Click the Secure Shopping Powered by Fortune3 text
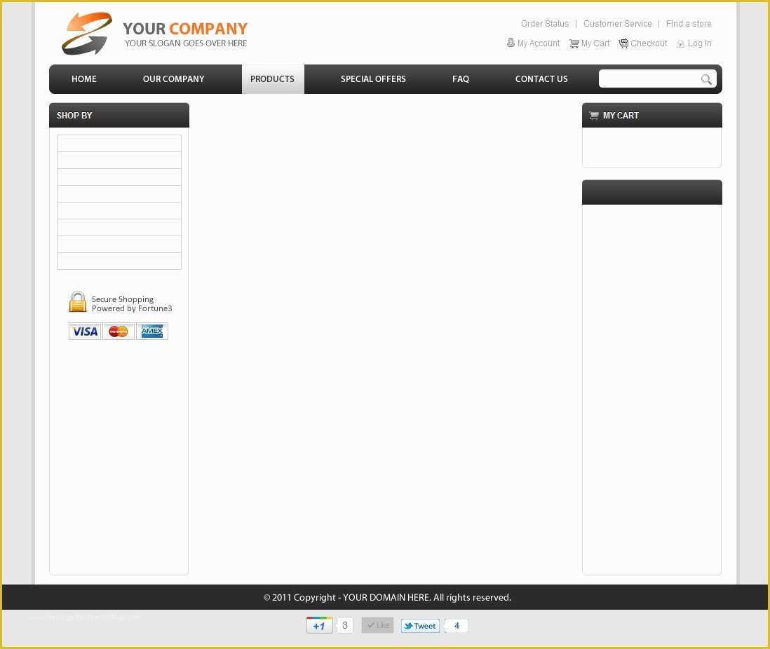The image size is (770, 649). 132,304
